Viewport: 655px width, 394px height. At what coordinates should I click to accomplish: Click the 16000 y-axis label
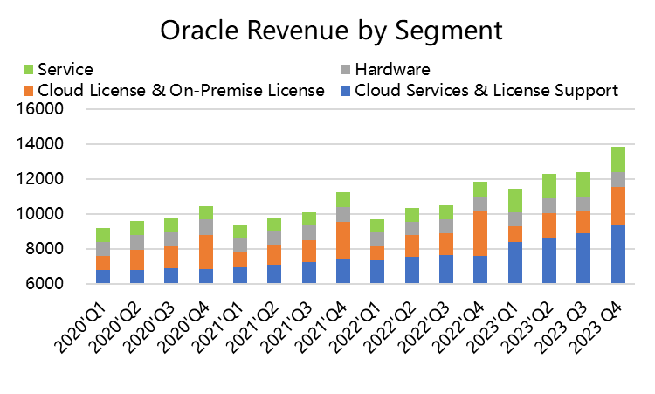point(39,109)
